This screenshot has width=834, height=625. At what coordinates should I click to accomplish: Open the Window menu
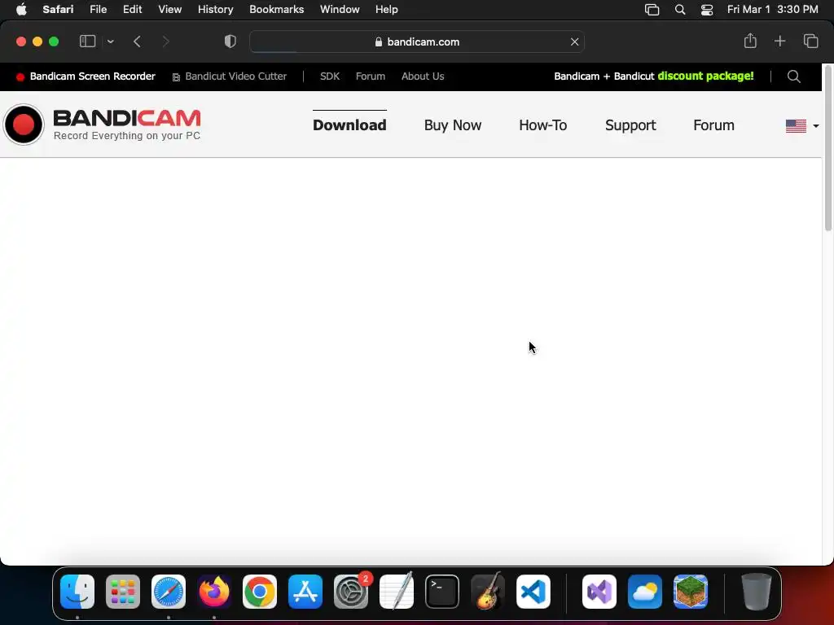[x=340, y=10]
